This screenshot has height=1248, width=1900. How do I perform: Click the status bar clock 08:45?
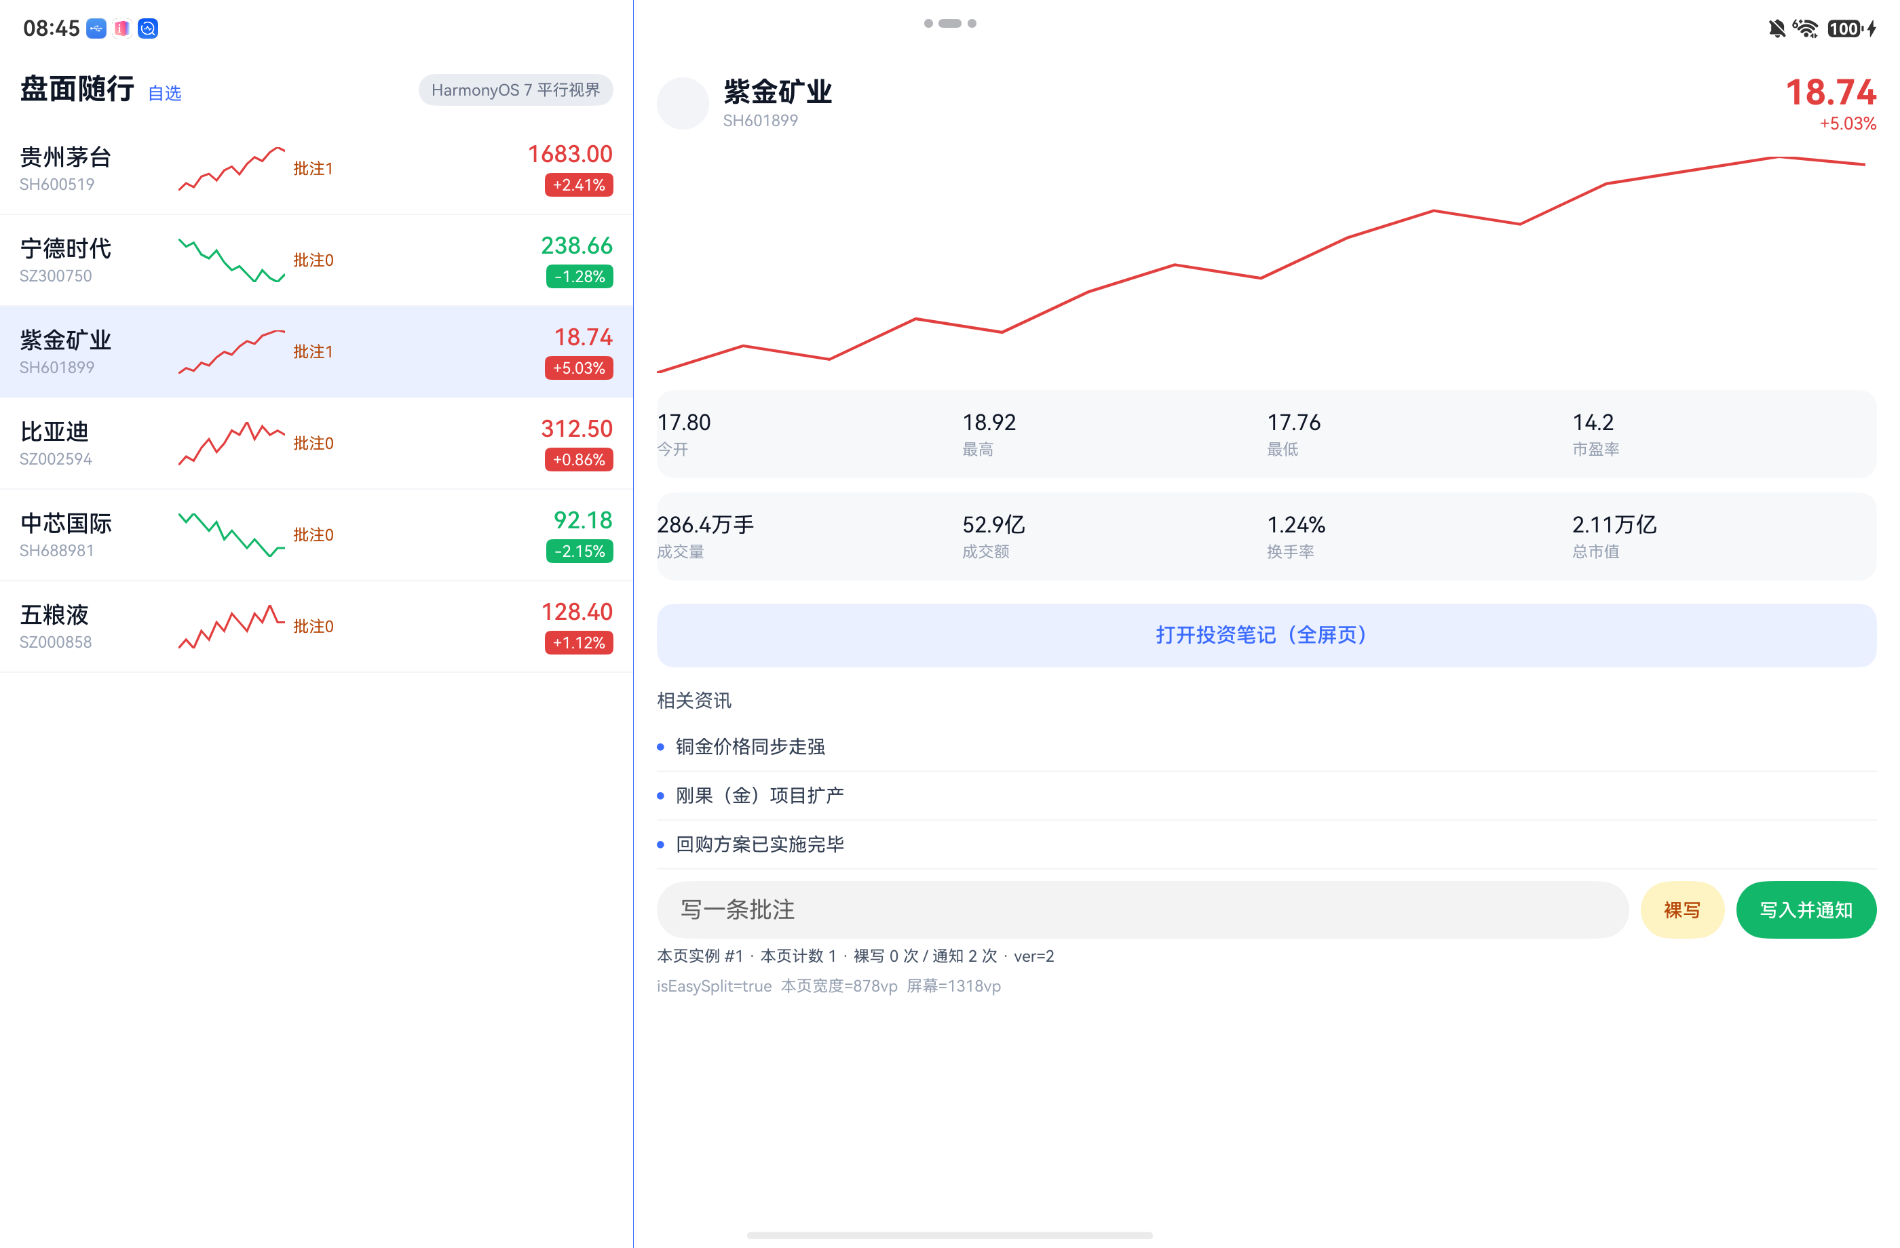(x=51, y=28)
